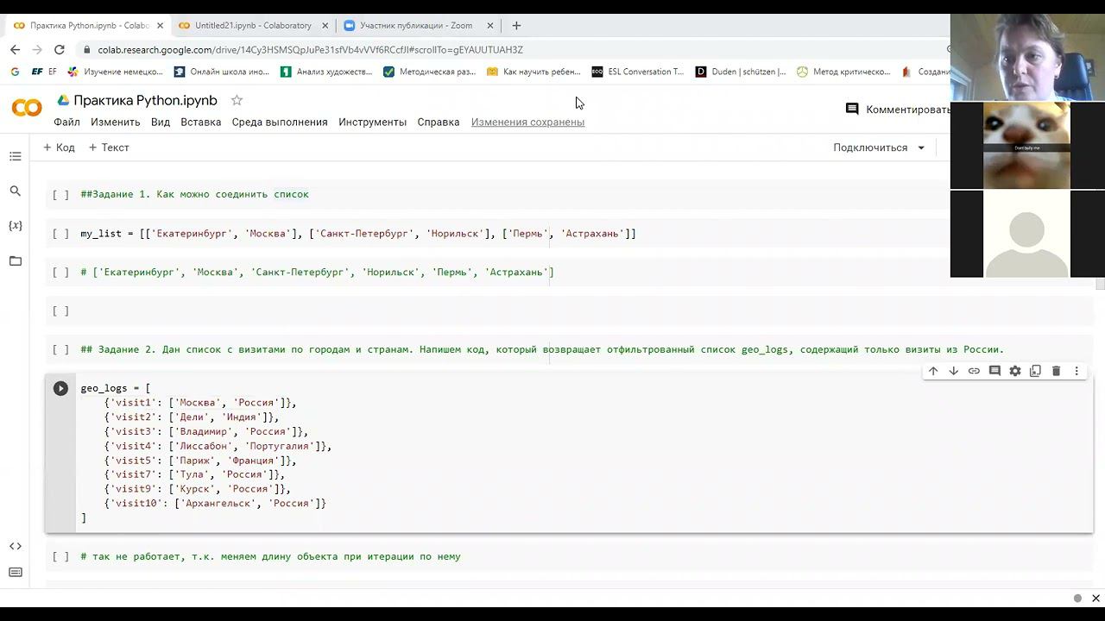The height and width of the screenshot is (621, 1105).
Task: Close the bottom status bar panel
Action: click(x=1096, y=598)
